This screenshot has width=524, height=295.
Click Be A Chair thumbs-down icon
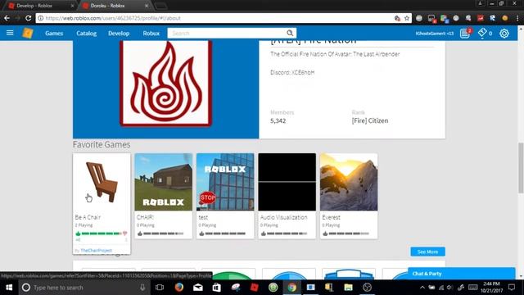pos(124,233)
